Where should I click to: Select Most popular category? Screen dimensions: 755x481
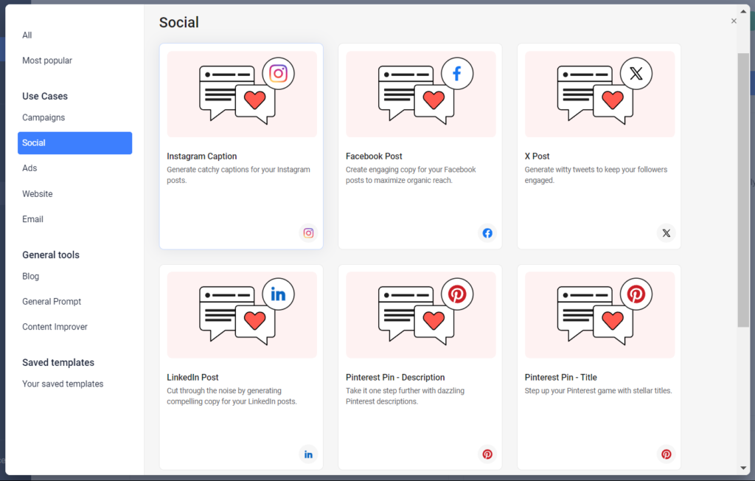47,60
